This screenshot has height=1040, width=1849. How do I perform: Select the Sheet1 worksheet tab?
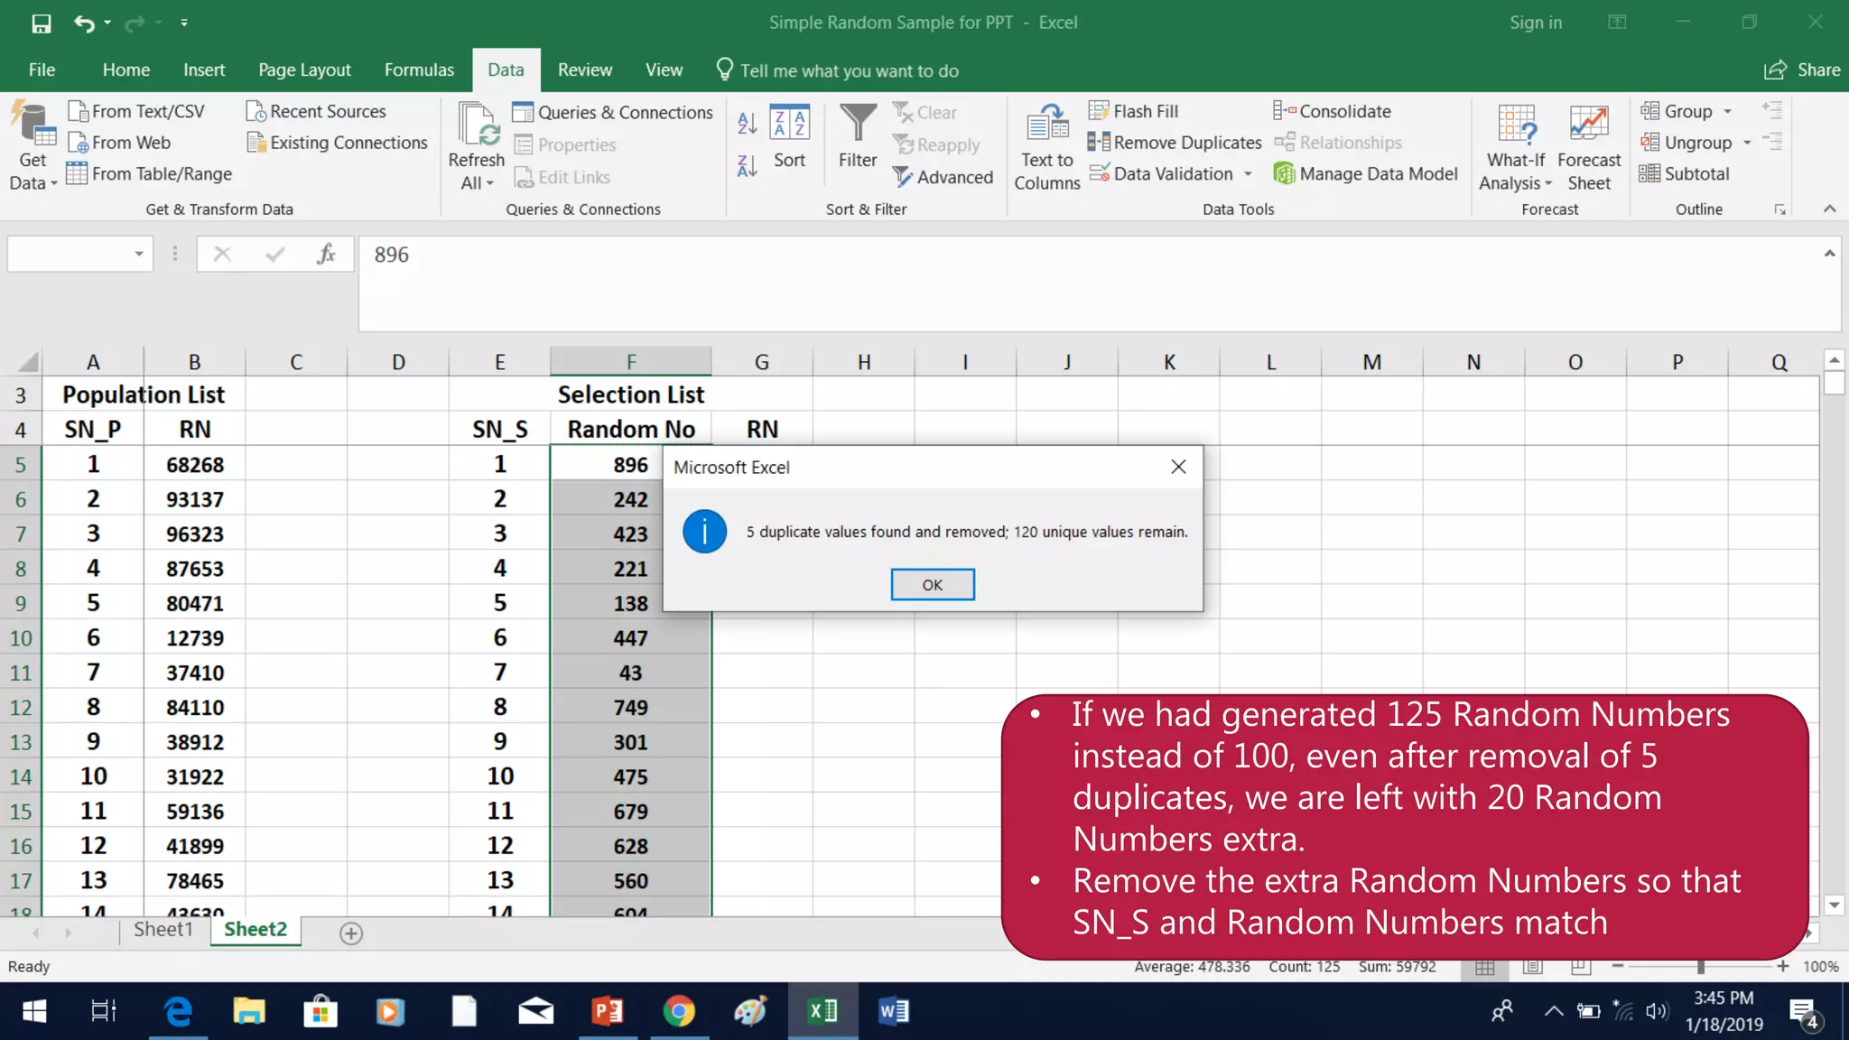tap(163, 930)
